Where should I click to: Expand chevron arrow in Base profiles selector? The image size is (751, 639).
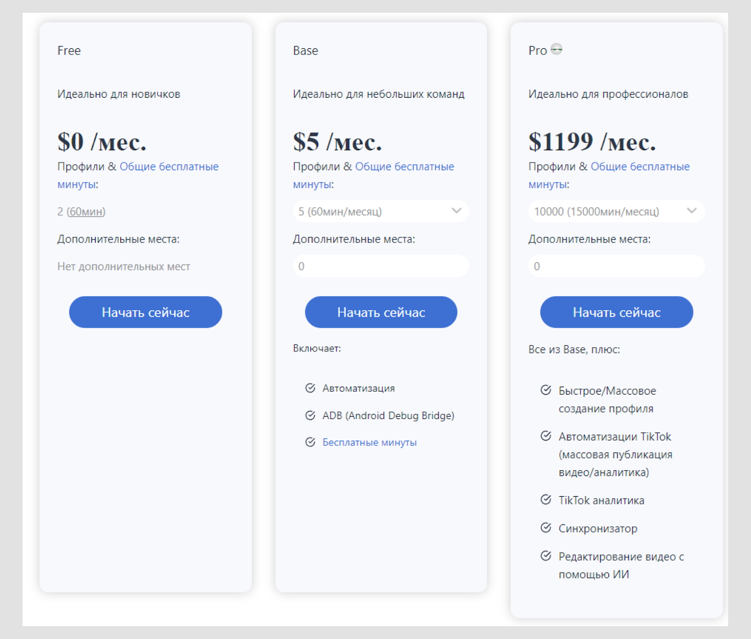click(456, 211)
